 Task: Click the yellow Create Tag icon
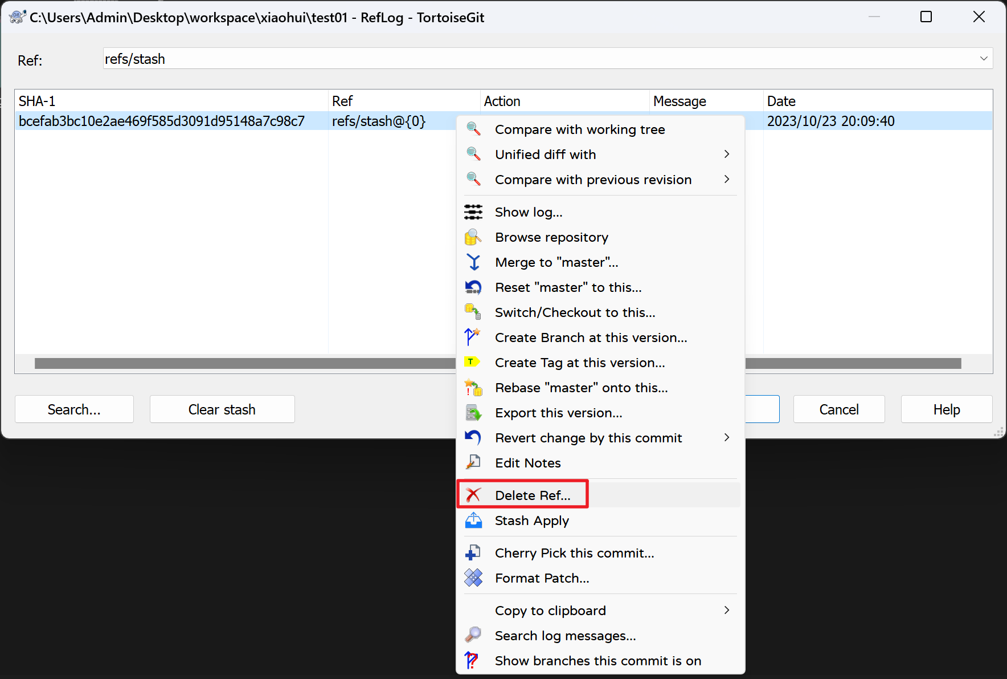coord(472,362)
